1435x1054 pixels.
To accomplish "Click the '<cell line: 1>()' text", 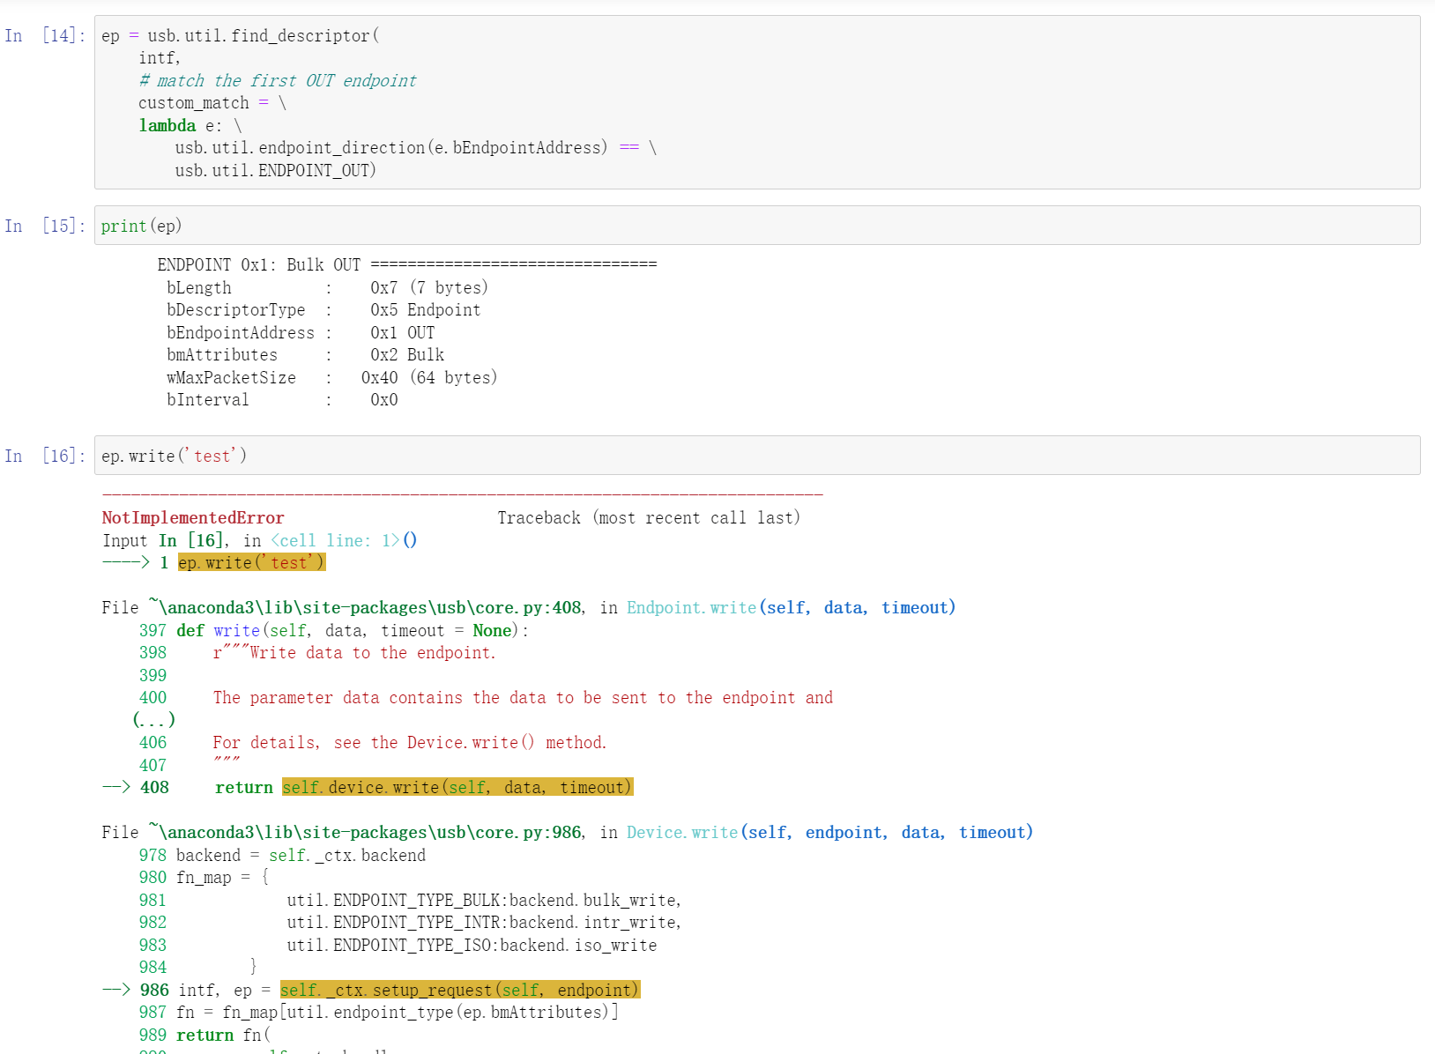I will pos(344,540).
